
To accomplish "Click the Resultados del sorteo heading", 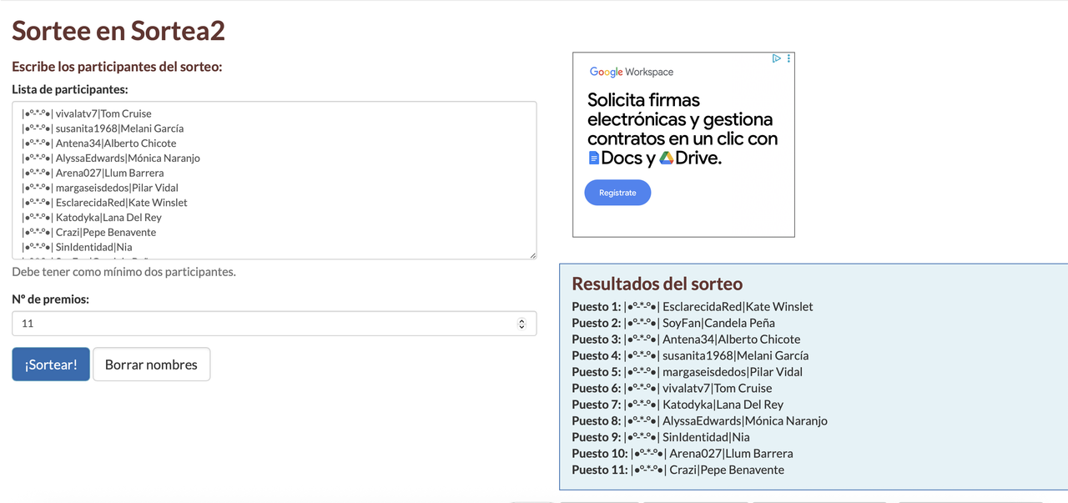I will (657, 284).
